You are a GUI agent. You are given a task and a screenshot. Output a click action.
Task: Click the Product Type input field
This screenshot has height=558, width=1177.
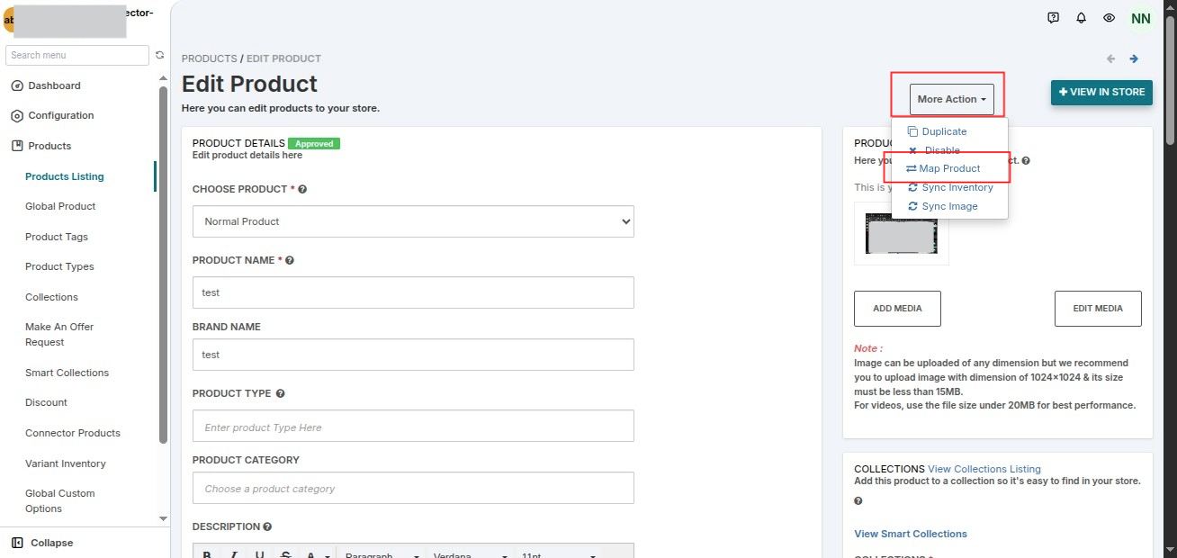click(413, 426)
